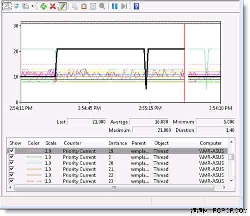Click the View Current Activity toolbar icon
The width and height of the screenshot is (250, 216).
(x=7, y=6)
